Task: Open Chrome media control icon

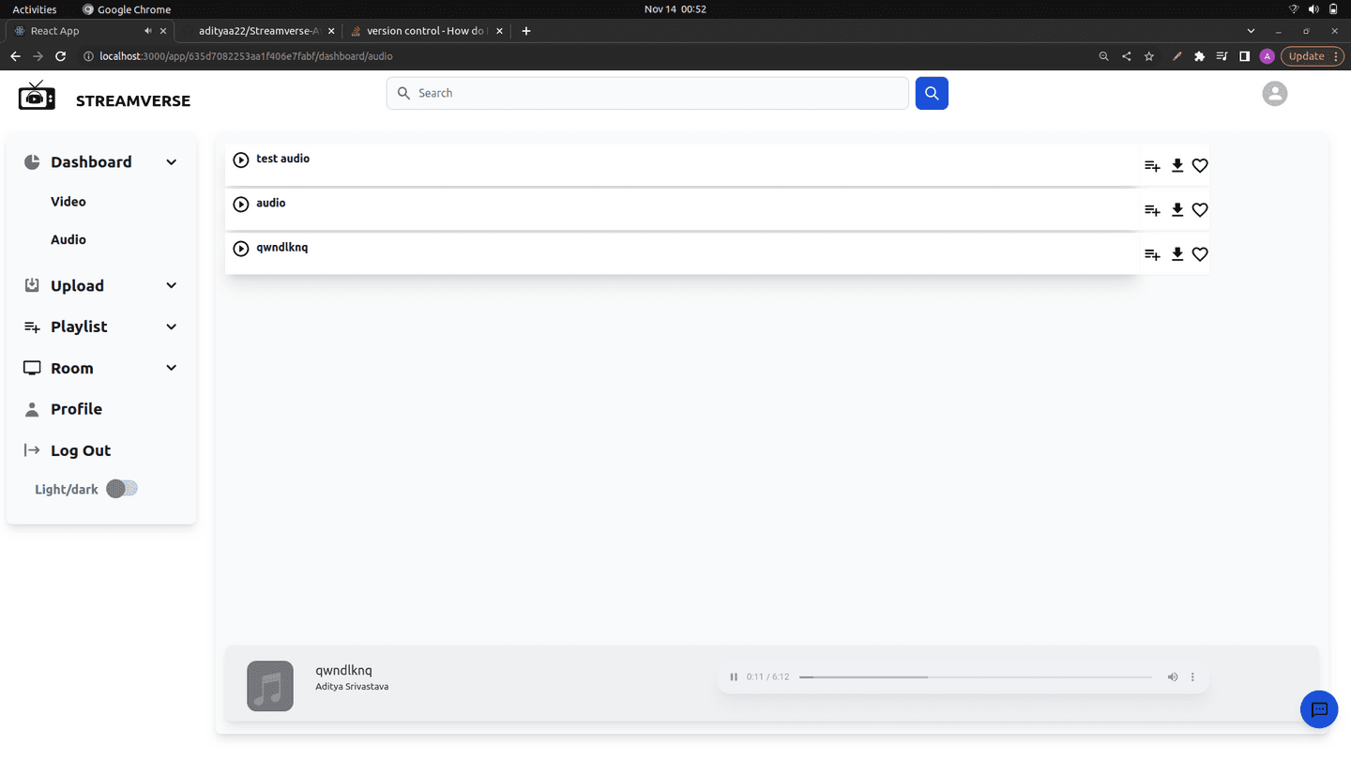Action: (x=1222, y=56)
